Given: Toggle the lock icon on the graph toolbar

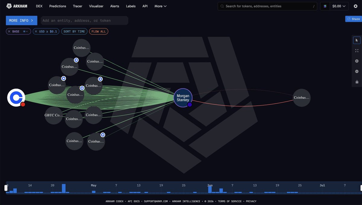Looking at the screenshot, I should [357, 82].
